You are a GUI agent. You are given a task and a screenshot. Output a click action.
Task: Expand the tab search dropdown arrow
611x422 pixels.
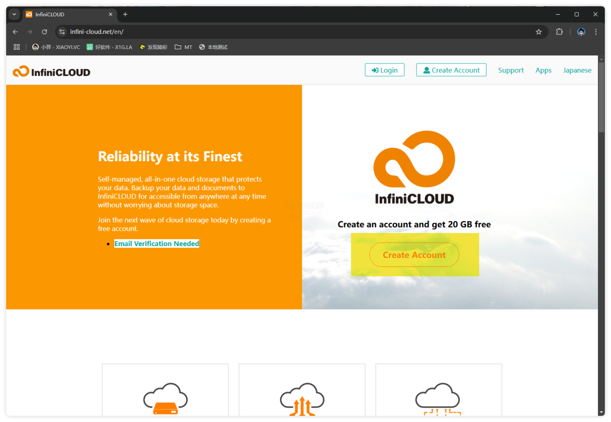pyautogui.click(x=15, y=14)
